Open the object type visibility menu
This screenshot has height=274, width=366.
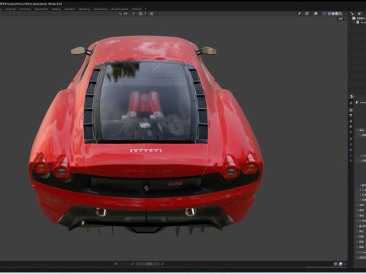[x=300, y=14]
